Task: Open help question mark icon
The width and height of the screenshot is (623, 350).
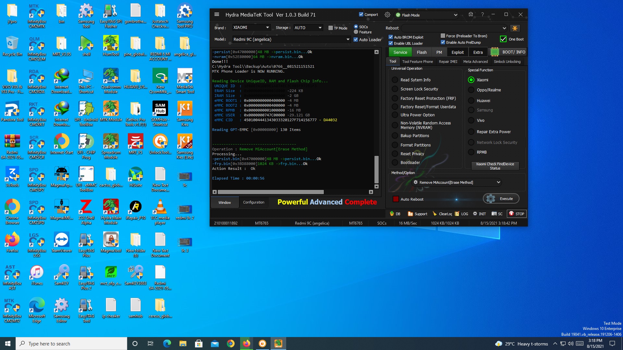Action: (x=483, y=14)
